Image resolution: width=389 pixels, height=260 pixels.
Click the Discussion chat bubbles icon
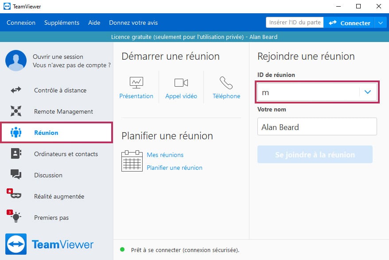click(16, 175)
